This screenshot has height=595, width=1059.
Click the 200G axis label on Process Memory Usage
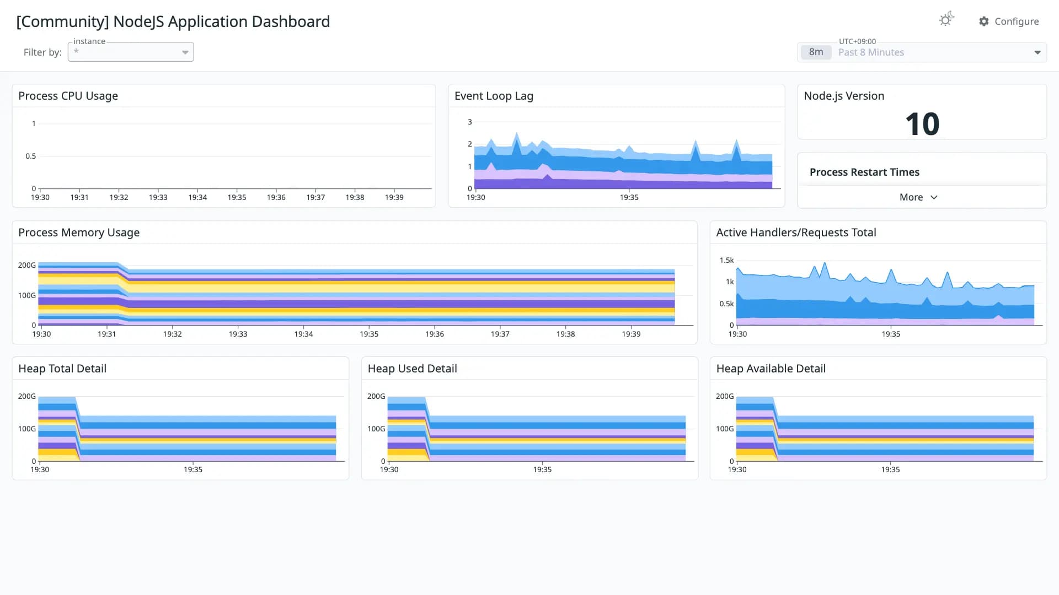pyautogui.click(x=27, y=265)
